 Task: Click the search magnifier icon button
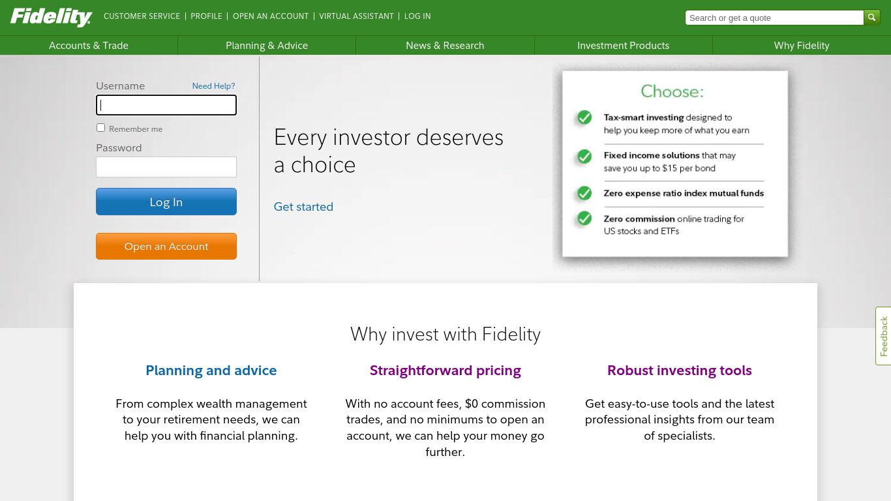pos(871,18)
